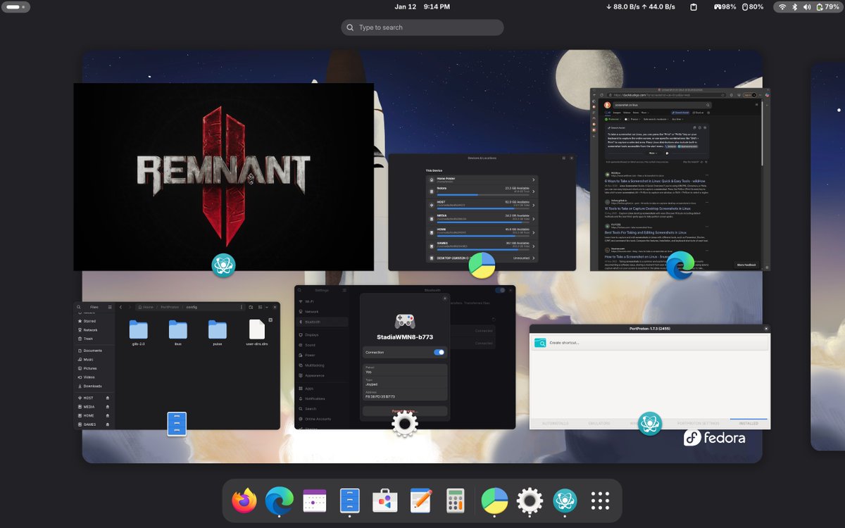845x528 pixels.
Task: Open the Settings gear in the dock
Action: [530, 501]
